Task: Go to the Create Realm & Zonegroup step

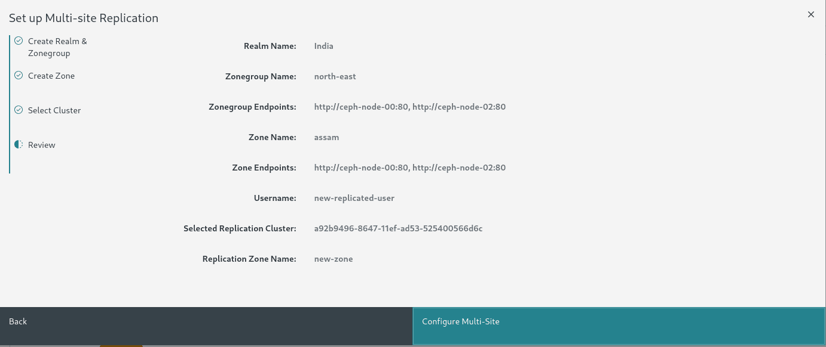Action: (57, 47)
